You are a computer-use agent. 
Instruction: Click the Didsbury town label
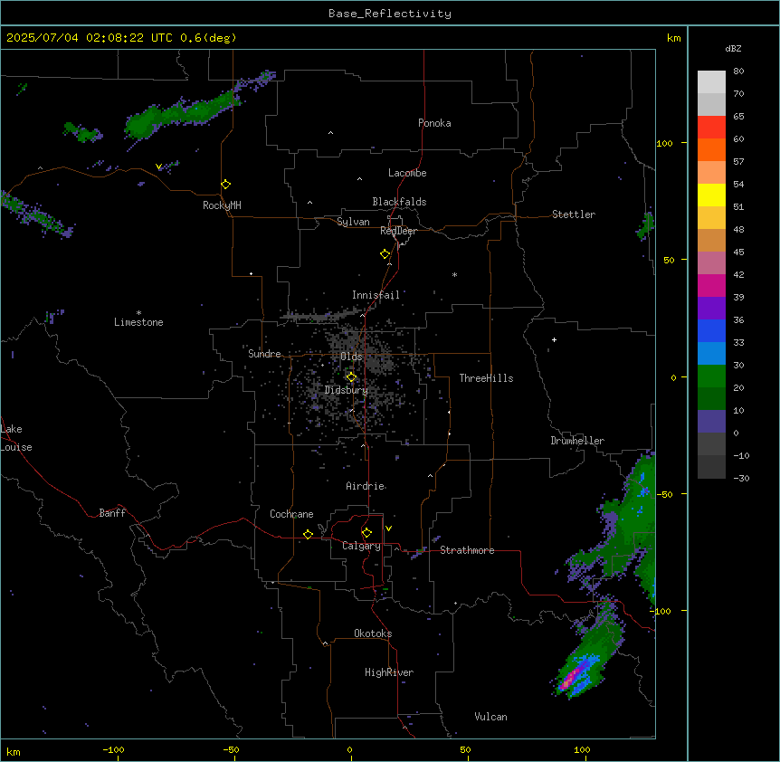[347, 390]
